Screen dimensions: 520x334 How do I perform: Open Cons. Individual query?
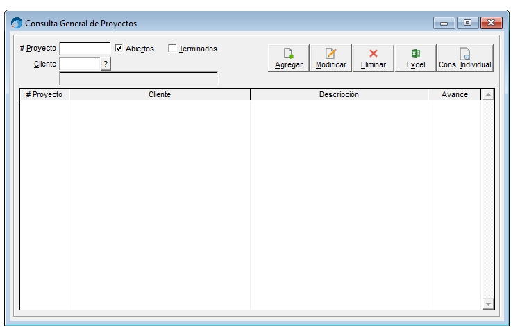click(x=464, y=58)
